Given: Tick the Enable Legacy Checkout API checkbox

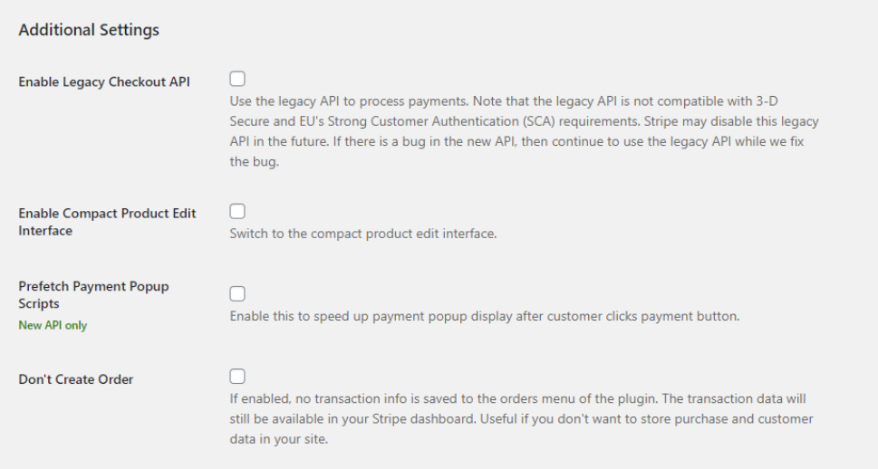Looking at the screenshot, I should pos(237,79).
